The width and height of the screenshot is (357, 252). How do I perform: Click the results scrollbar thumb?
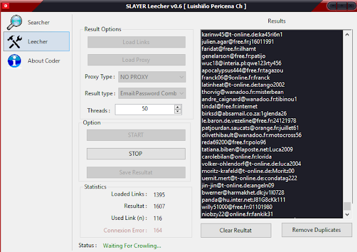pyautogui.click(x=347, y=206)
